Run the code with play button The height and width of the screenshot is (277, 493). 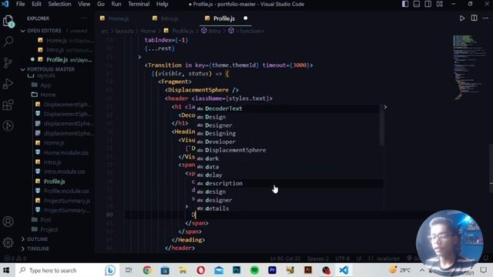tap(462, 18)
